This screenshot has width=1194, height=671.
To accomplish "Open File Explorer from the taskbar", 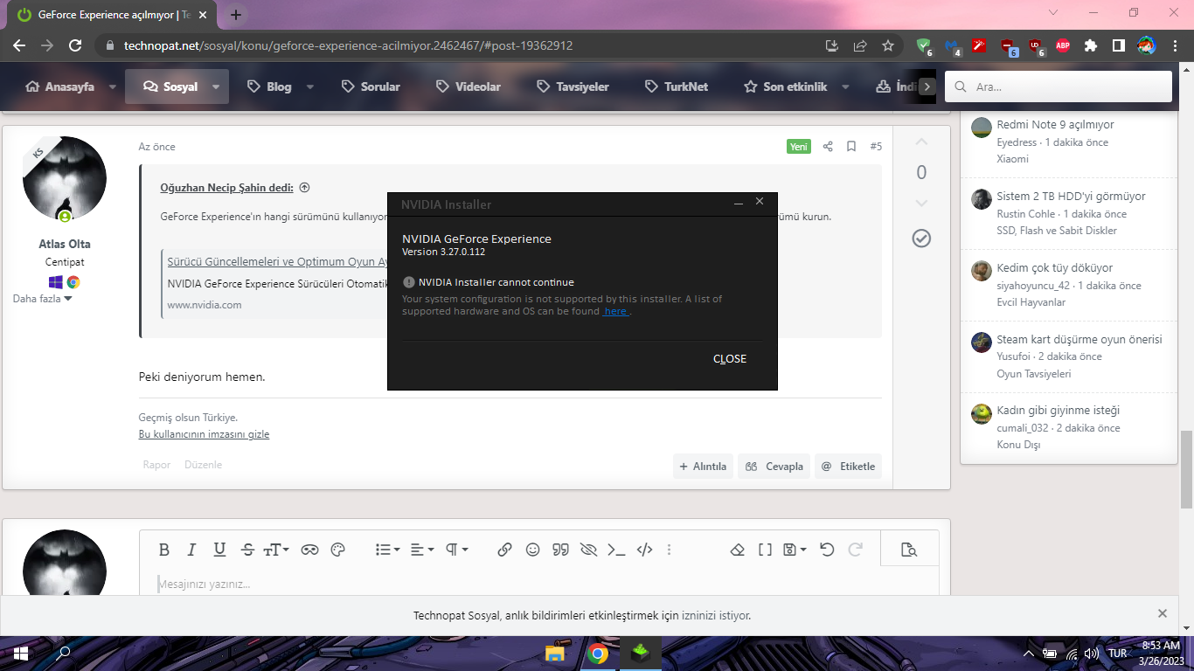I will (x=554, y=654).
